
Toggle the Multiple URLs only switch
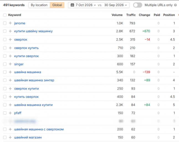point(137,5)
